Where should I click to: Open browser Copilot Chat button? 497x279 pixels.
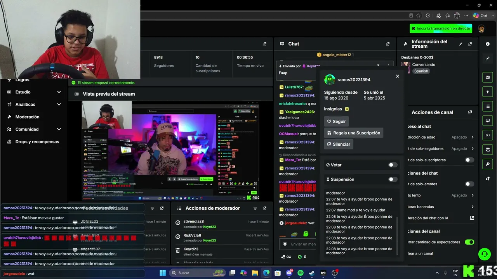(x=480, y=15)
